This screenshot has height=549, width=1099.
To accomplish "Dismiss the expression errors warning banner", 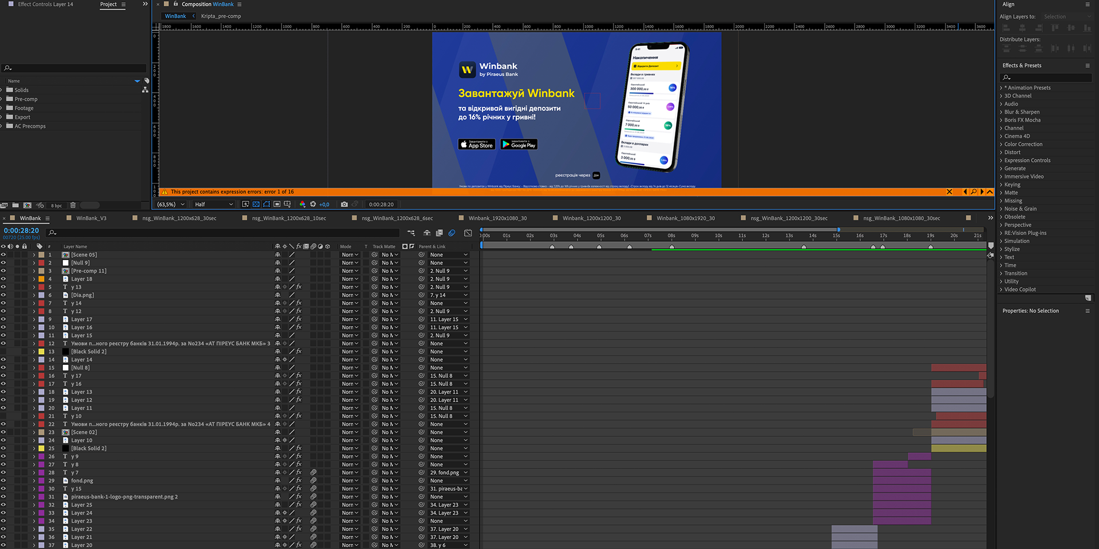I will click(x=949, y=192).
